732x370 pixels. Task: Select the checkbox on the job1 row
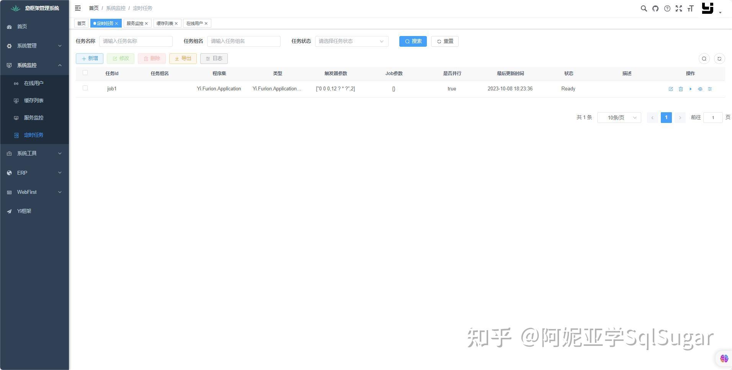(x=85, y=88)
